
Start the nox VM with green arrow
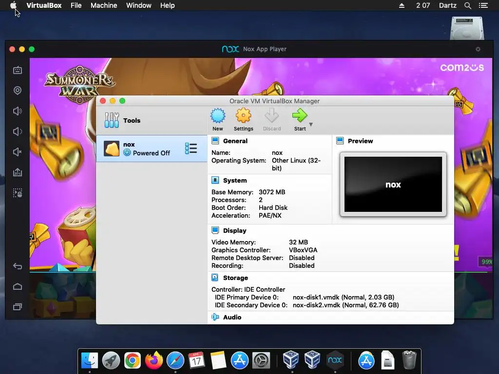pyautogui.click(x=300, y=116)
